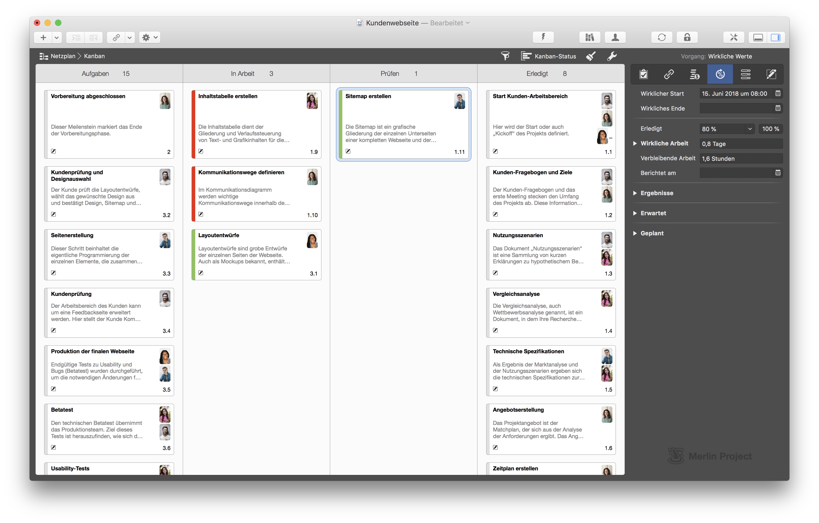The height and width of the screenshot is (523, 819).
Task: Open the Library panel via the books icon
Action: [x=589, y=37]
